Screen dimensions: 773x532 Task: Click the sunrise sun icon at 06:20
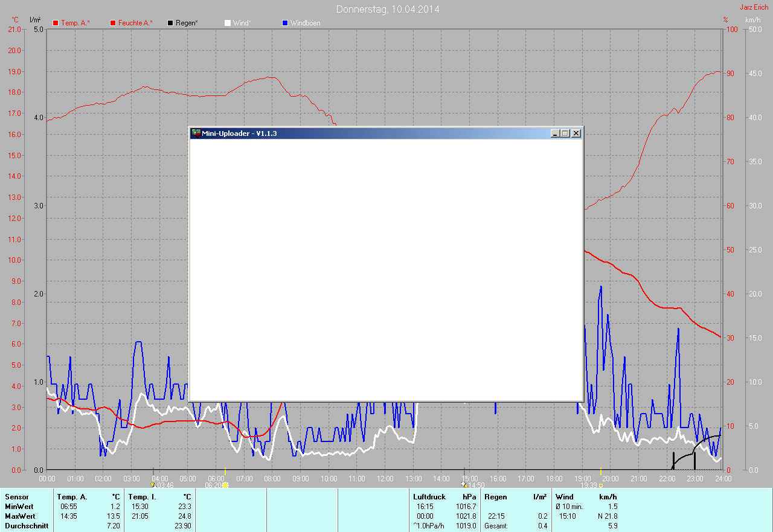(225, 485)
